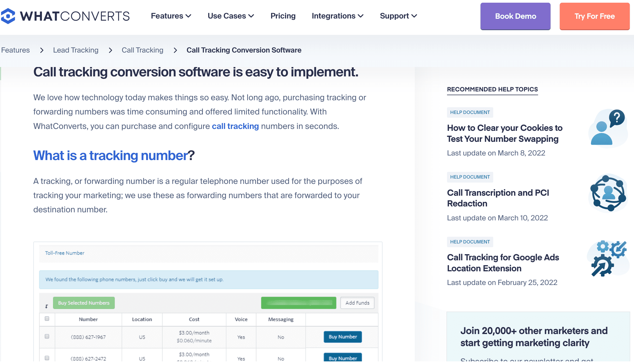This screenshot has height=363, width=634.
Task: Click first HELP DOCUMENT tag above Cookies article
Action: point(470,112)
